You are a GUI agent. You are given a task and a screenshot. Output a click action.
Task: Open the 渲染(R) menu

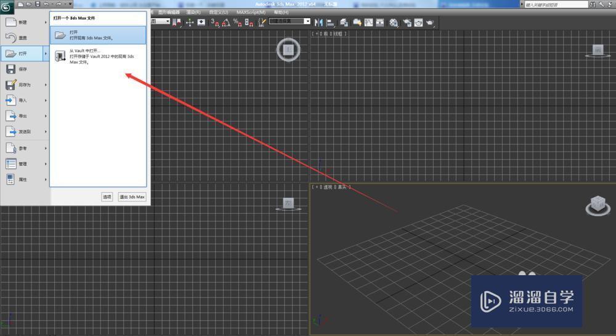[193, 12]
